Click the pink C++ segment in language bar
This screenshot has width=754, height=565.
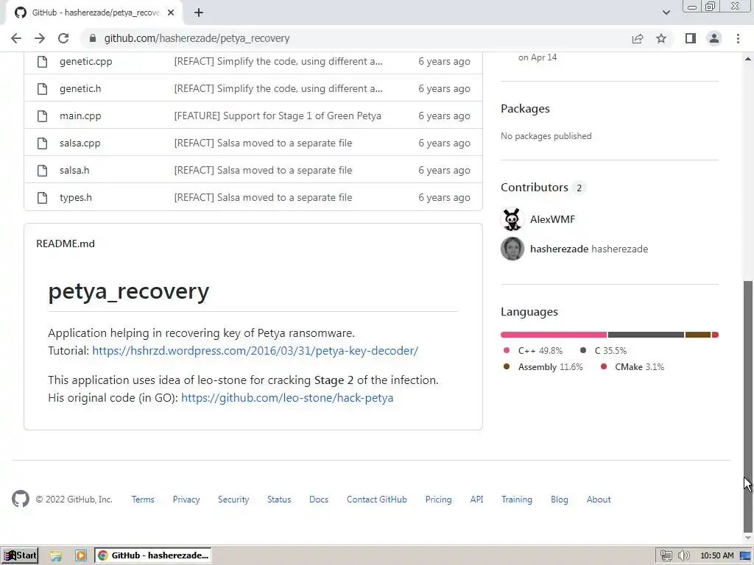click(554, 335)
